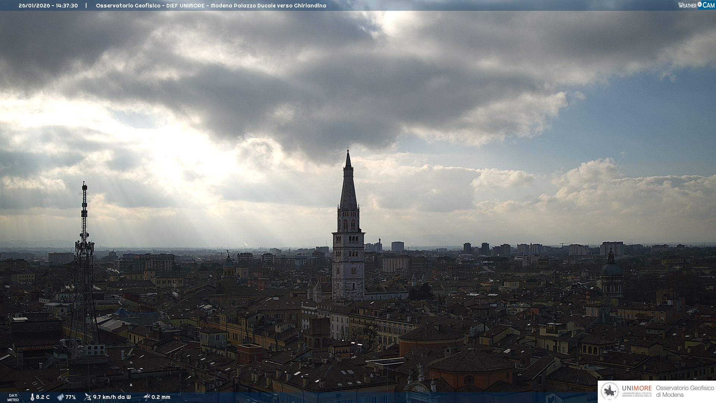
Task: Click the 0.2 mm rainfall value
Action: (161, 397)
